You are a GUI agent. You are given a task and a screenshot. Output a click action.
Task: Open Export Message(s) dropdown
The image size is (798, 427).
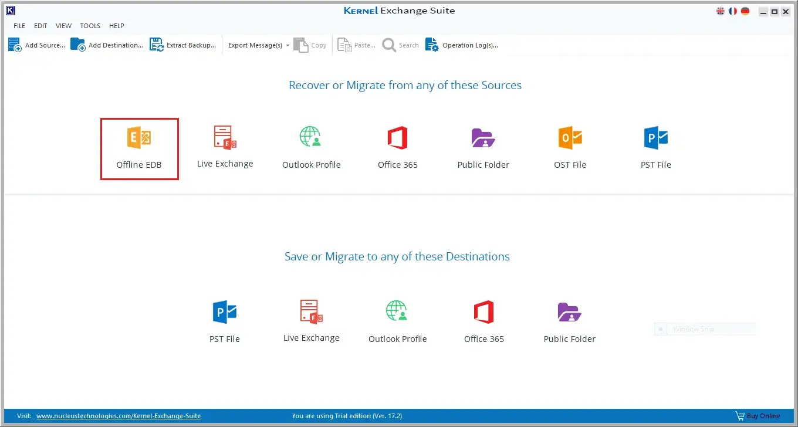coord(259,45)
